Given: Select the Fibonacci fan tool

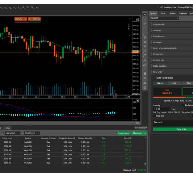Looking at the screenshot, I should (145, 51).
